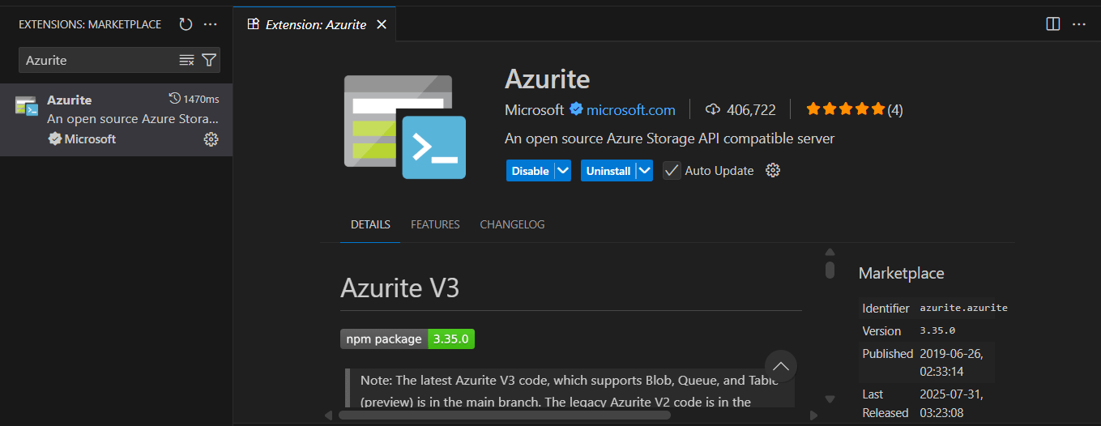Click the scrollbar up arrow
Viewport: 1101px width, 426px height.
coord(830,252)
